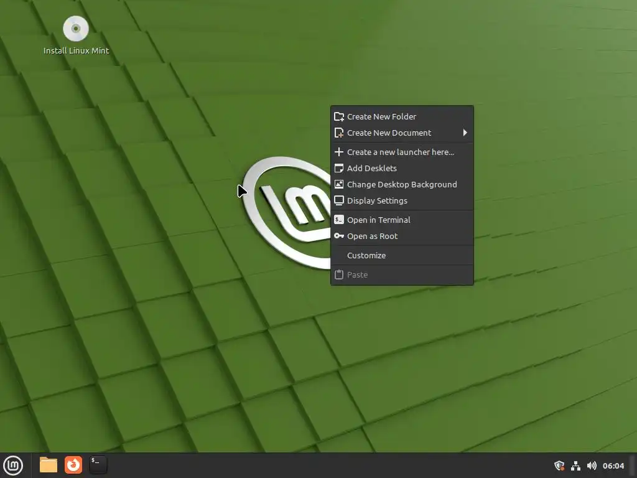
Task: Launch the Files manager from the panel
Action: [x=49, y=465]
